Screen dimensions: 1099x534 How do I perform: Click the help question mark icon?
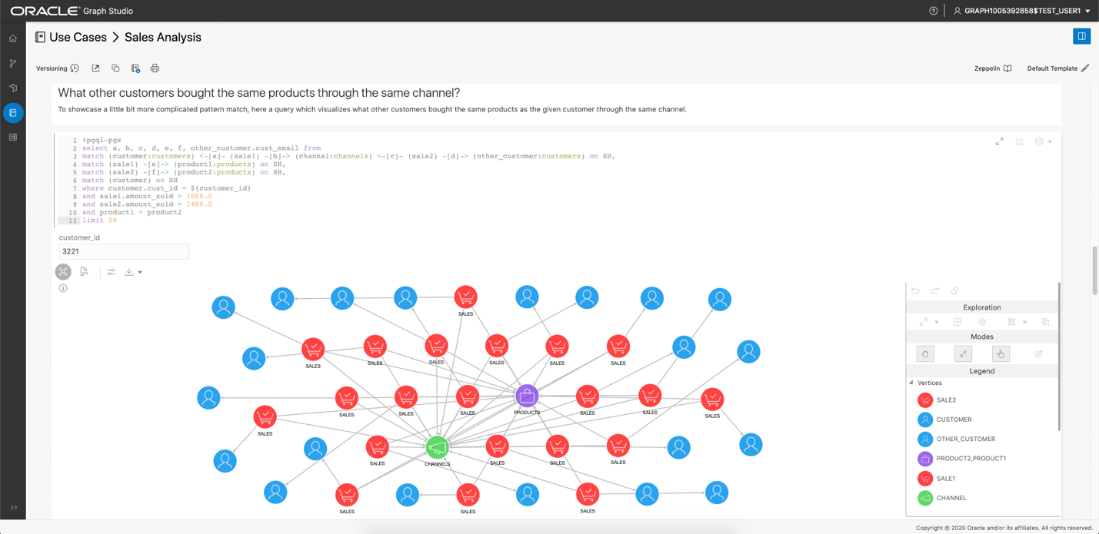[x=933, y=11]
